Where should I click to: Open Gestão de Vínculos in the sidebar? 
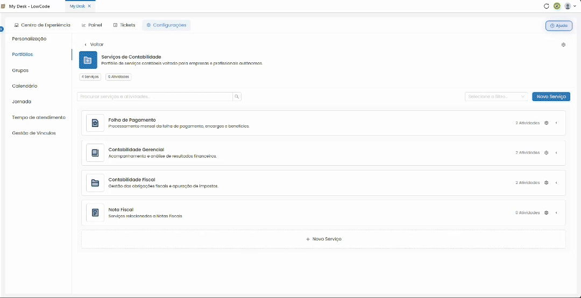tap(34, 133)
